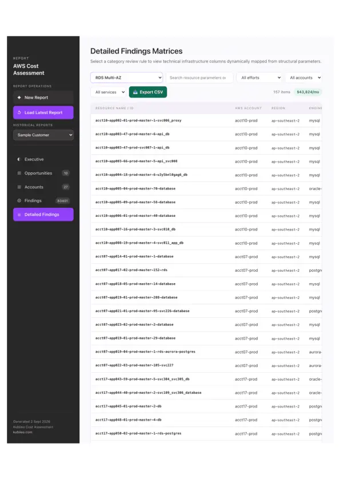Click the 157 items count text
Screen dimensions: 340x480
(282, 92)
